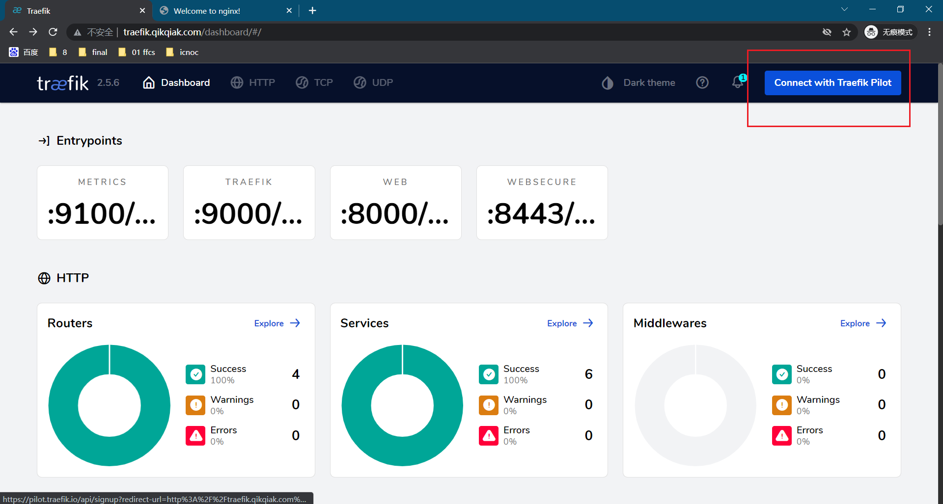Select the TRAEFIK entrypoint card
Image resolution: width=943 pixels, height=504 pixels.
(249, 203)
